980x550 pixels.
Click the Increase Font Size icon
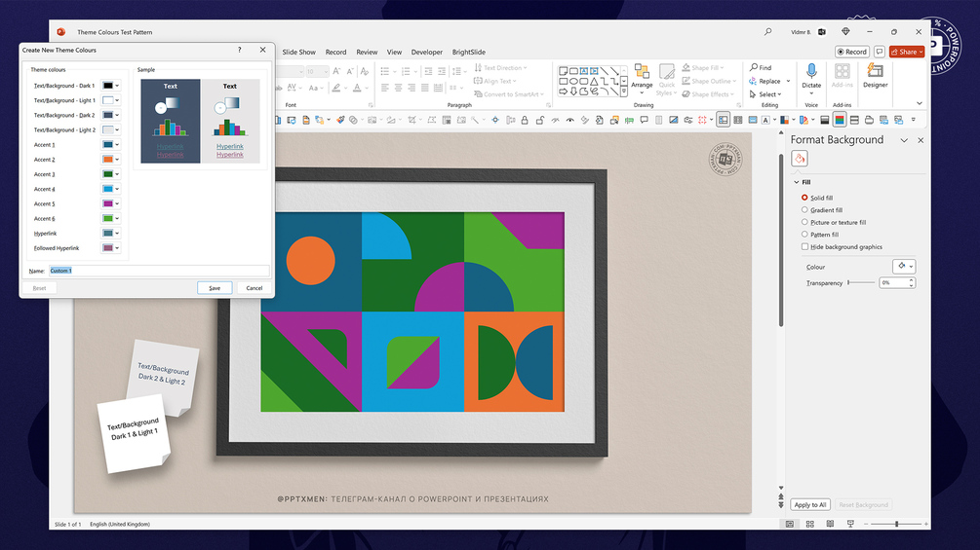pyautogui.click(x=336, y=72)
